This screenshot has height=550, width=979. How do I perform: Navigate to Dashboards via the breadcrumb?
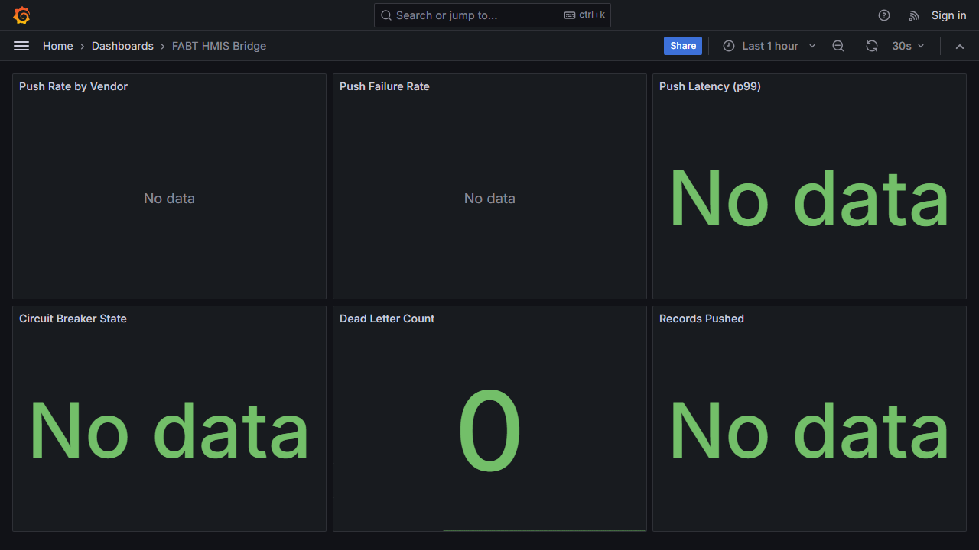(x=122, y=46)
